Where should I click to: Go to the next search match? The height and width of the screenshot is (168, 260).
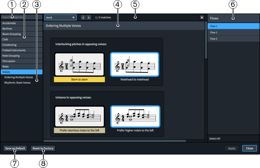pos(89,17)
